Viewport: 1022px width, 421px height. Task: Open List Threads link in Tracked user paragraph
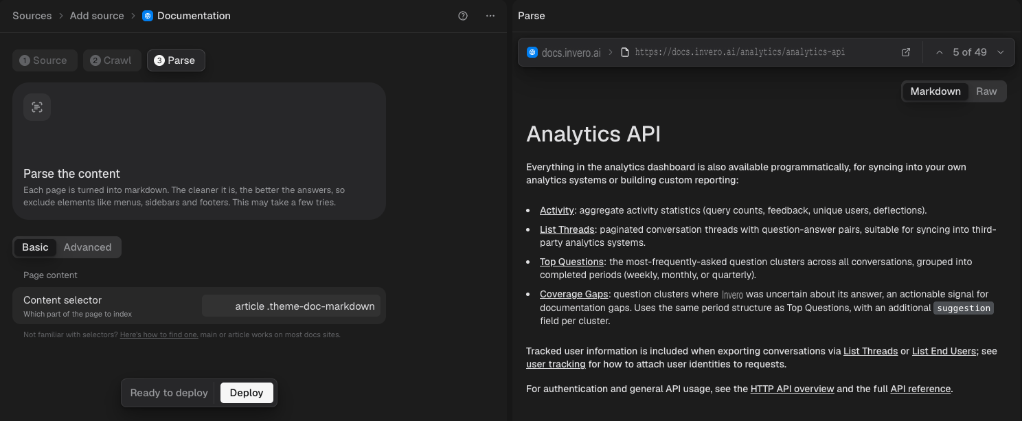click(870, 351)
